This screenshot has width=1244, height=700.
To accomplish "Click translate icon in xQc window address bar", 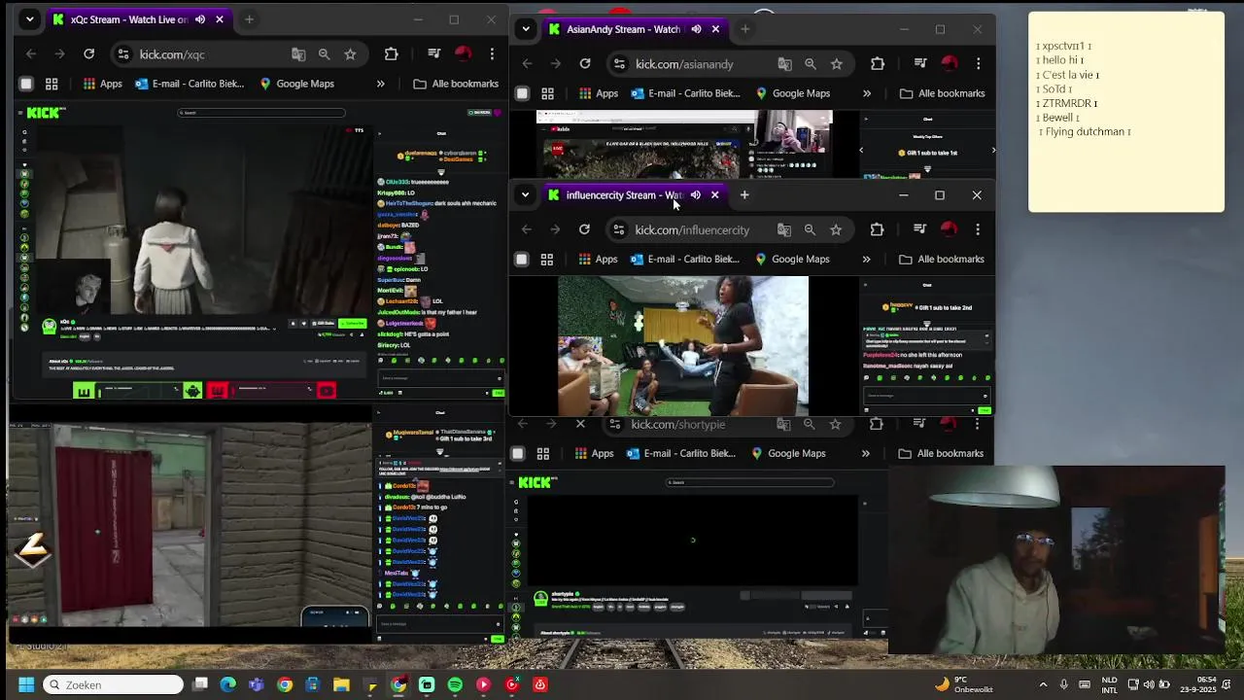I will point(298,54).
